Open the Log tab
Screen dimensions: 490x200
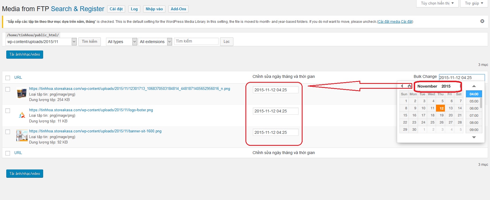coord(134,9)
